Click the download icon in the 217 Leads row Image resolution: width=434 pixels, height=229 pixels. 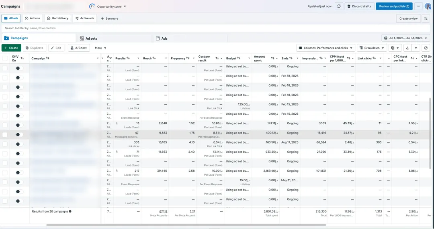coord(117,171)
